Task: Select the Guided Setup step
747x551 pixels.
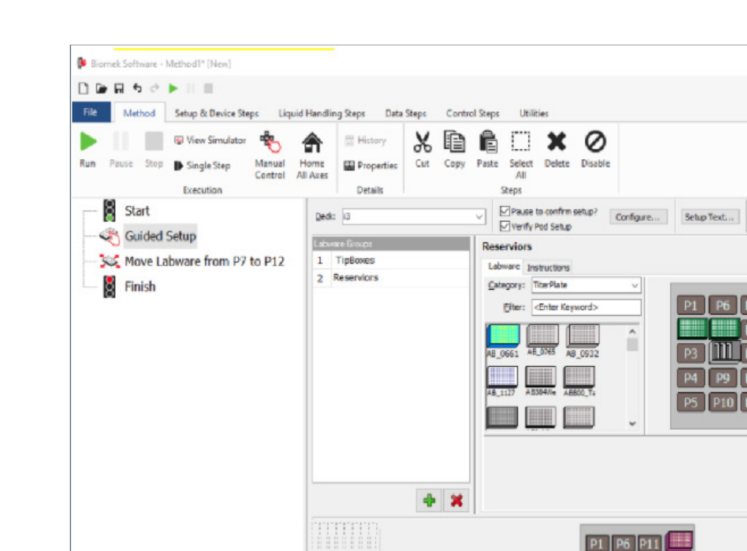Action: tap(160, 236)
